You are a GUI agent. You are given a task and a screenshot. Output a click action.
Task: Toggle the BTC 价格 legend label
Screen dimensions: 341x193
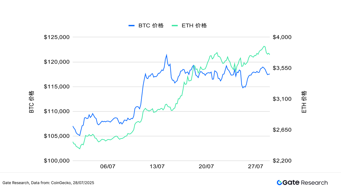(x=151, y=26)
